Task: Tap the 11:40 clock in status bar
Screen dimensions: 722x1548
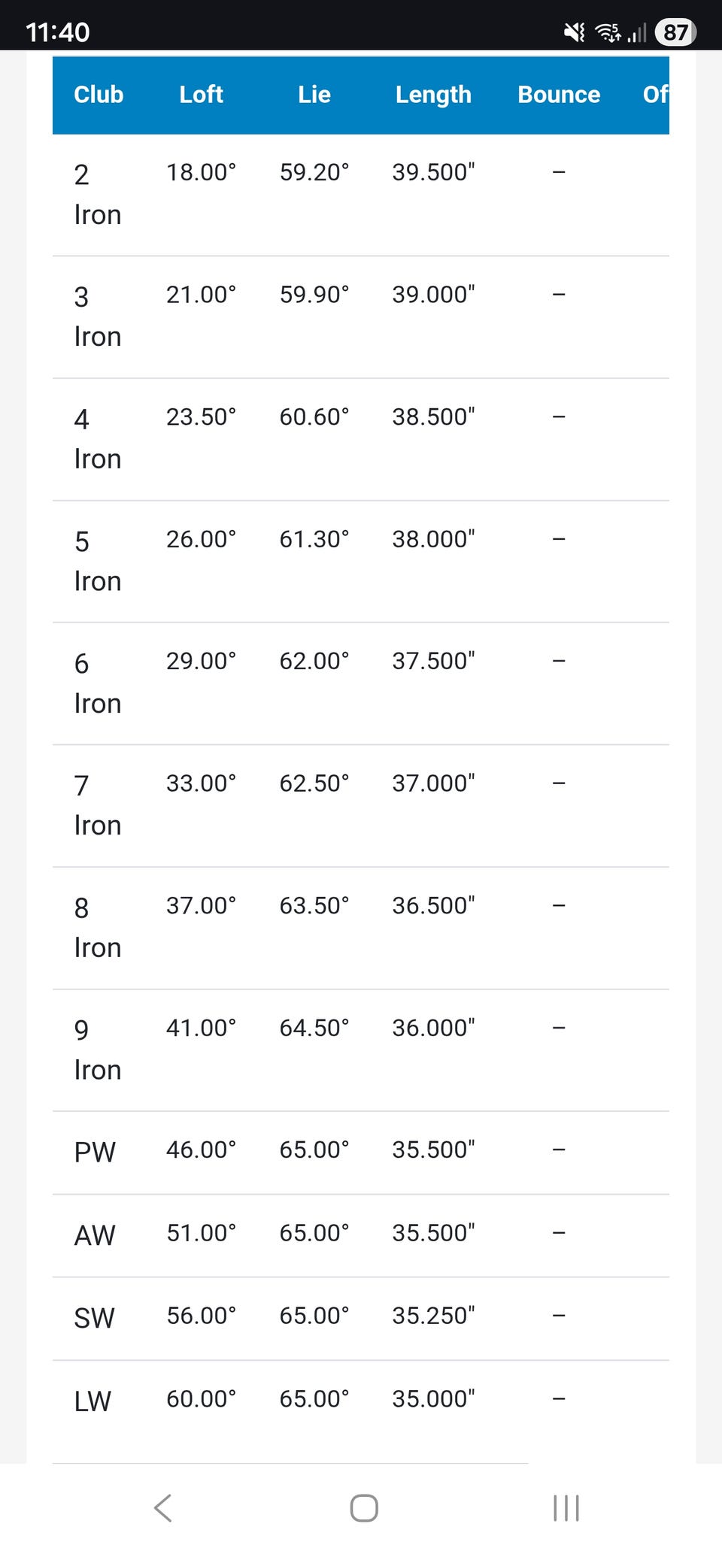Action: pyautogui.click(x=58, y=32)
